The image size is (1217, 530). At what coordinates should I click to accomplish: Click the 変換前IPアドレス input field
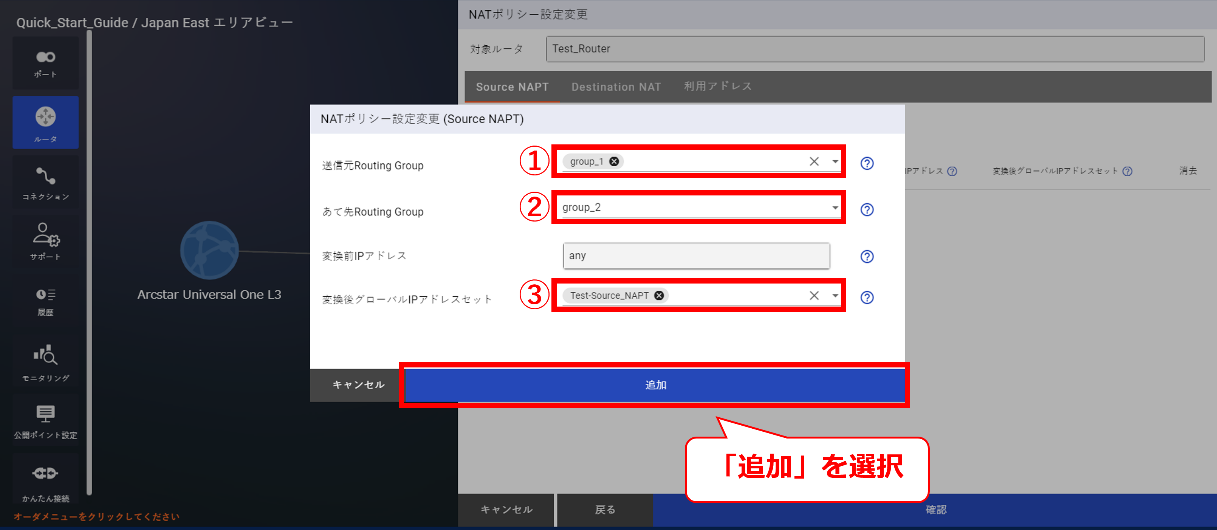[695, 256]
